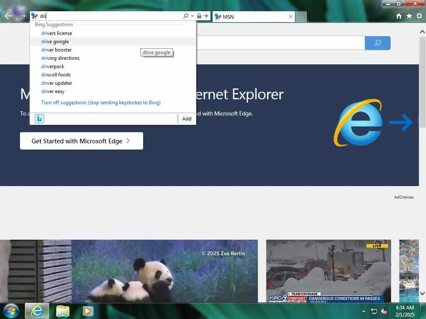Show hidden system tray icons arrow
The width and height of the screenshot is (426, 319).
point(364,311)
